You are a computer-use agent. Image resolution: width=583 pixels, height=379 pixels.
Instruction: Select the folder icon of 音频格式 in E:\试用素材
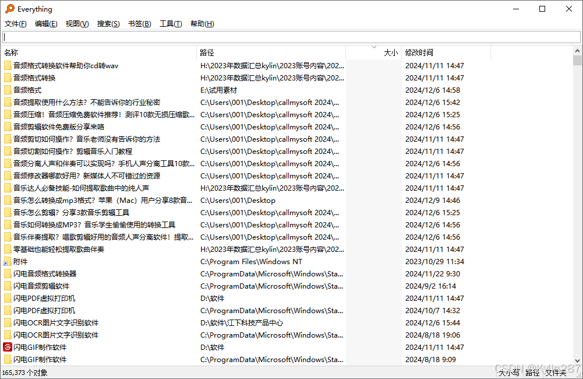pos(8,90)
